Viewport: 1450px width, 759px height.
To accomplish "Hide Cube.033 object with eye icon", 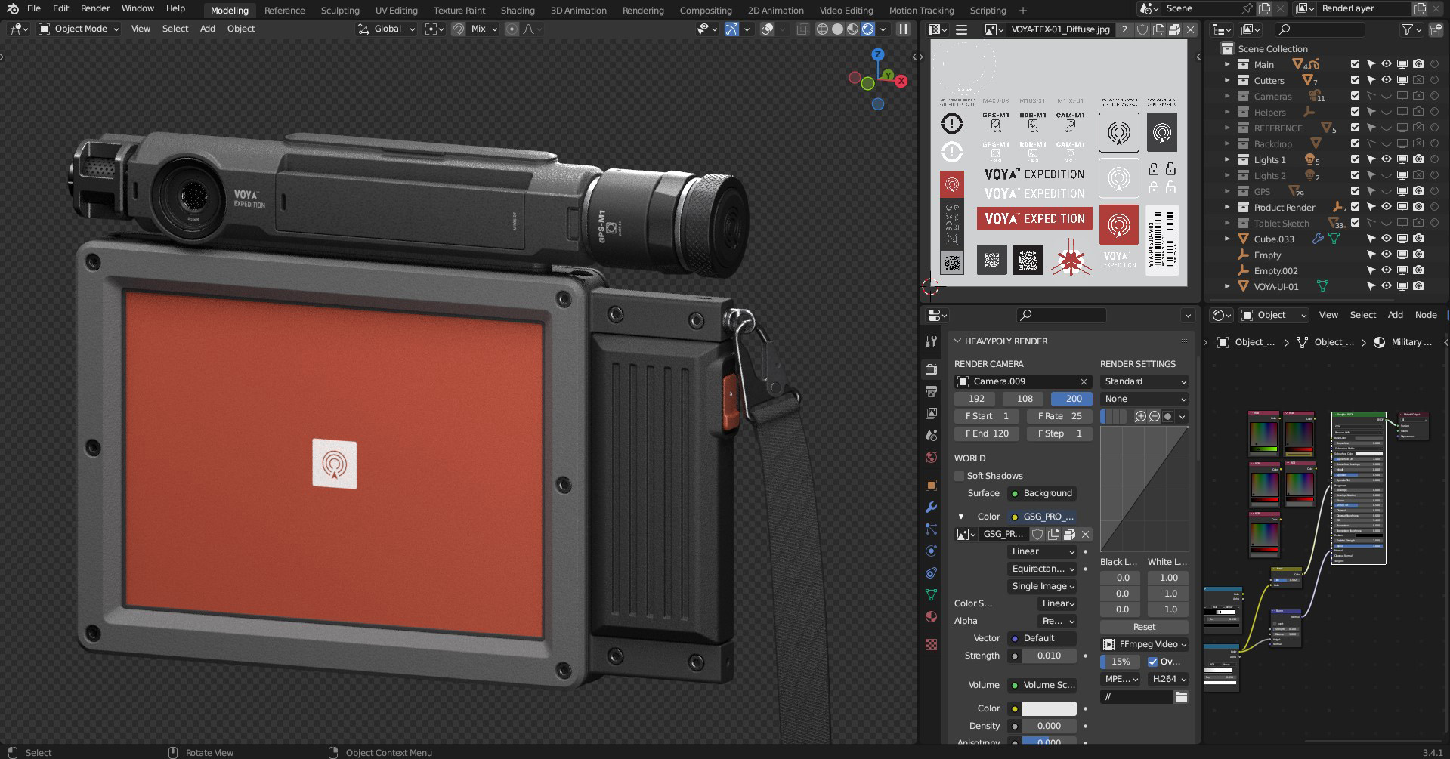I will tap(1387, 239).
